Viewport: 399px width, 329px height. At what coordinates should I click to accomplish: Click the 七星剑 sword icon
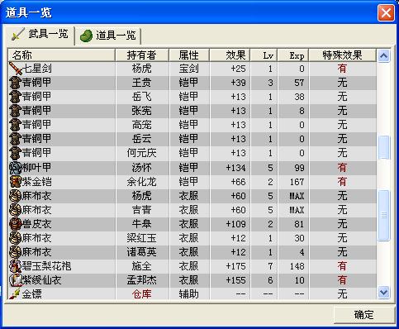point(15,69)
